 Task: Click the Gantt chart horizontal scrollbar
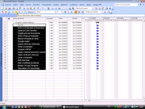coord(114,100)
